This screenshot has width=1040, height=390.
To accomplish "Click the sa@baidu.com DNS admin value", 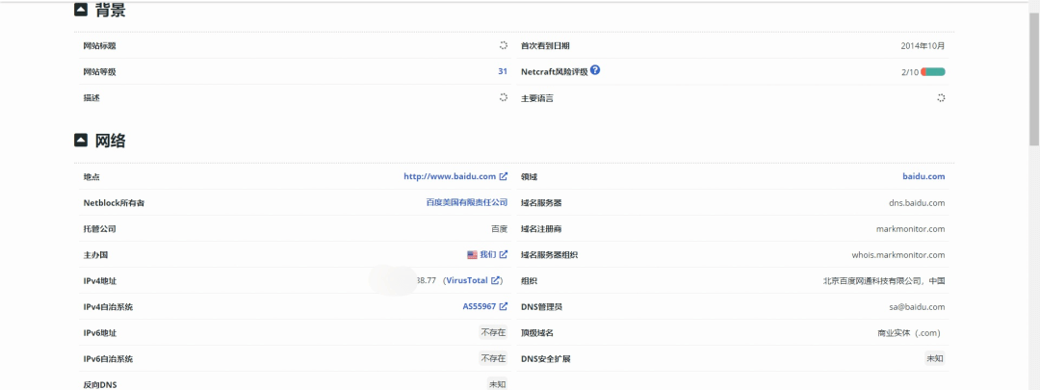I will (918, 306).
